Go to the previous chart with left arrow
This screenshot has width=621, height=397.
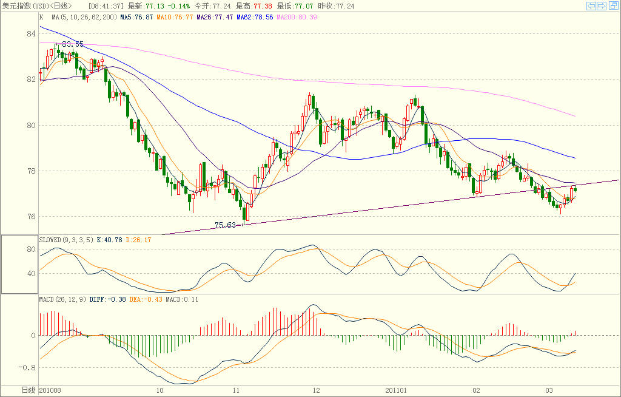tap(591, 5)
